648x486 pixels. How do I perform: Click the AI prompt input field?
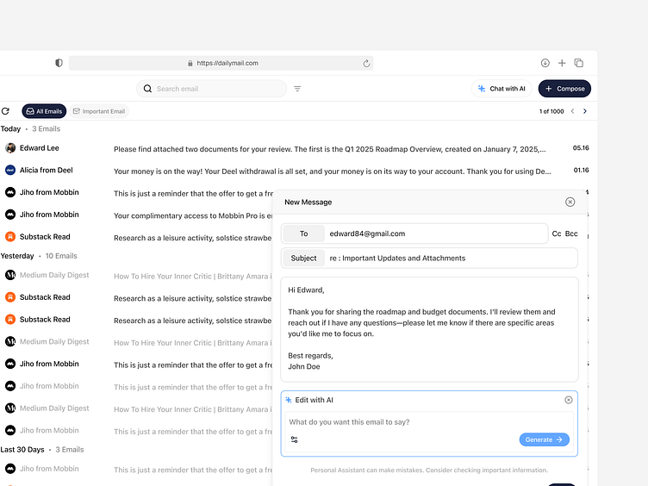click(x=429, y=422)
